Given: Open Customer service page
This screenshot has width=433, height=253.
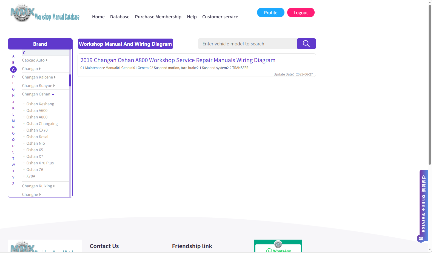Looking at the screenshot, I should (x=220, y=17).
